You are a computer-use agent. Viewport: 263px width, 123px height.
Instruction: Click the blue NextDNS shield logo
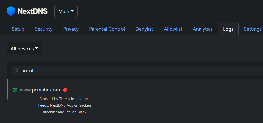click(11, 11)
